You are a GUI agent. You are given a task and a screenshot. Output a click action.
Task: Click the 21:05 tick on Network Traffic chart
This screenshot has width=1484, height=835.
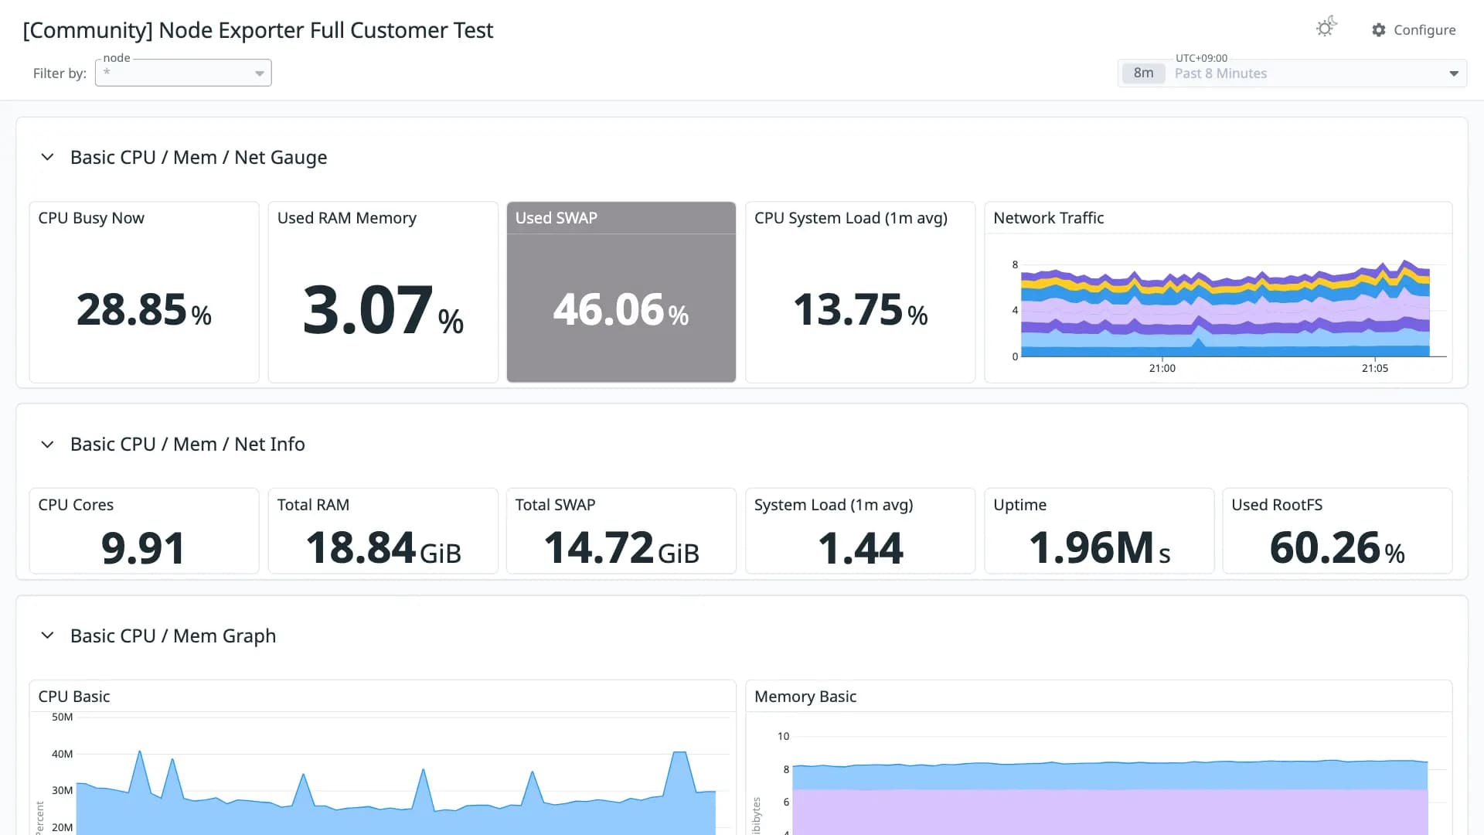(1375, 369)
